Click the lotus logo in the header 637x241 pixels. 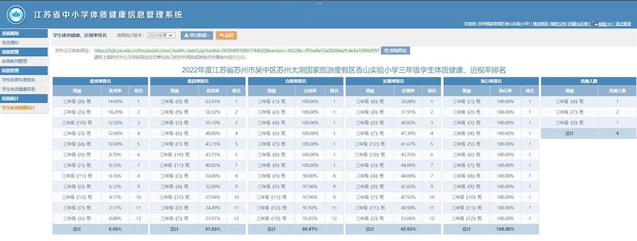17,15
